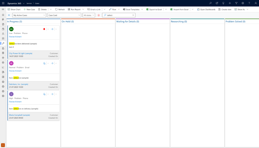The height and width of the screenshot is (148, 259).
Task: Open the Dynamics 365 app launcher waffle icon
Action: (3, 3)
